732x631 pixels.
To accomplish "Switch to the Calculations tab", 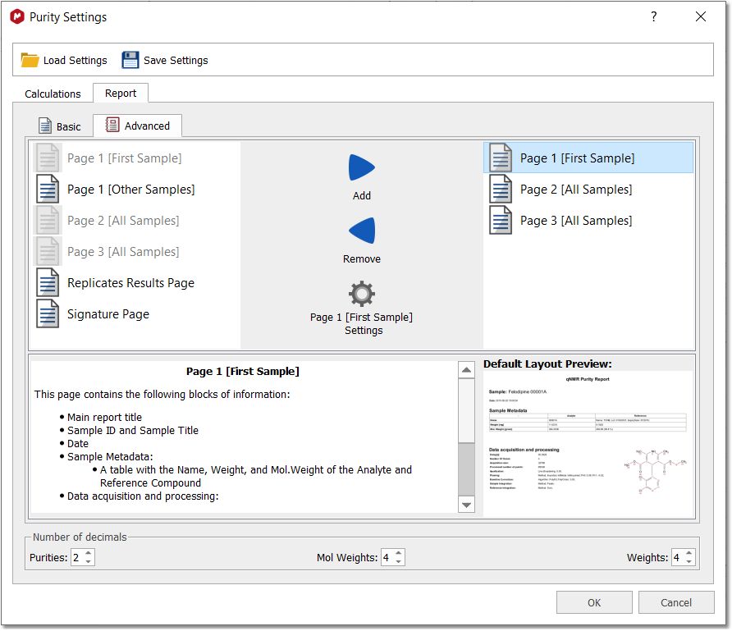I will coord(53,94).
